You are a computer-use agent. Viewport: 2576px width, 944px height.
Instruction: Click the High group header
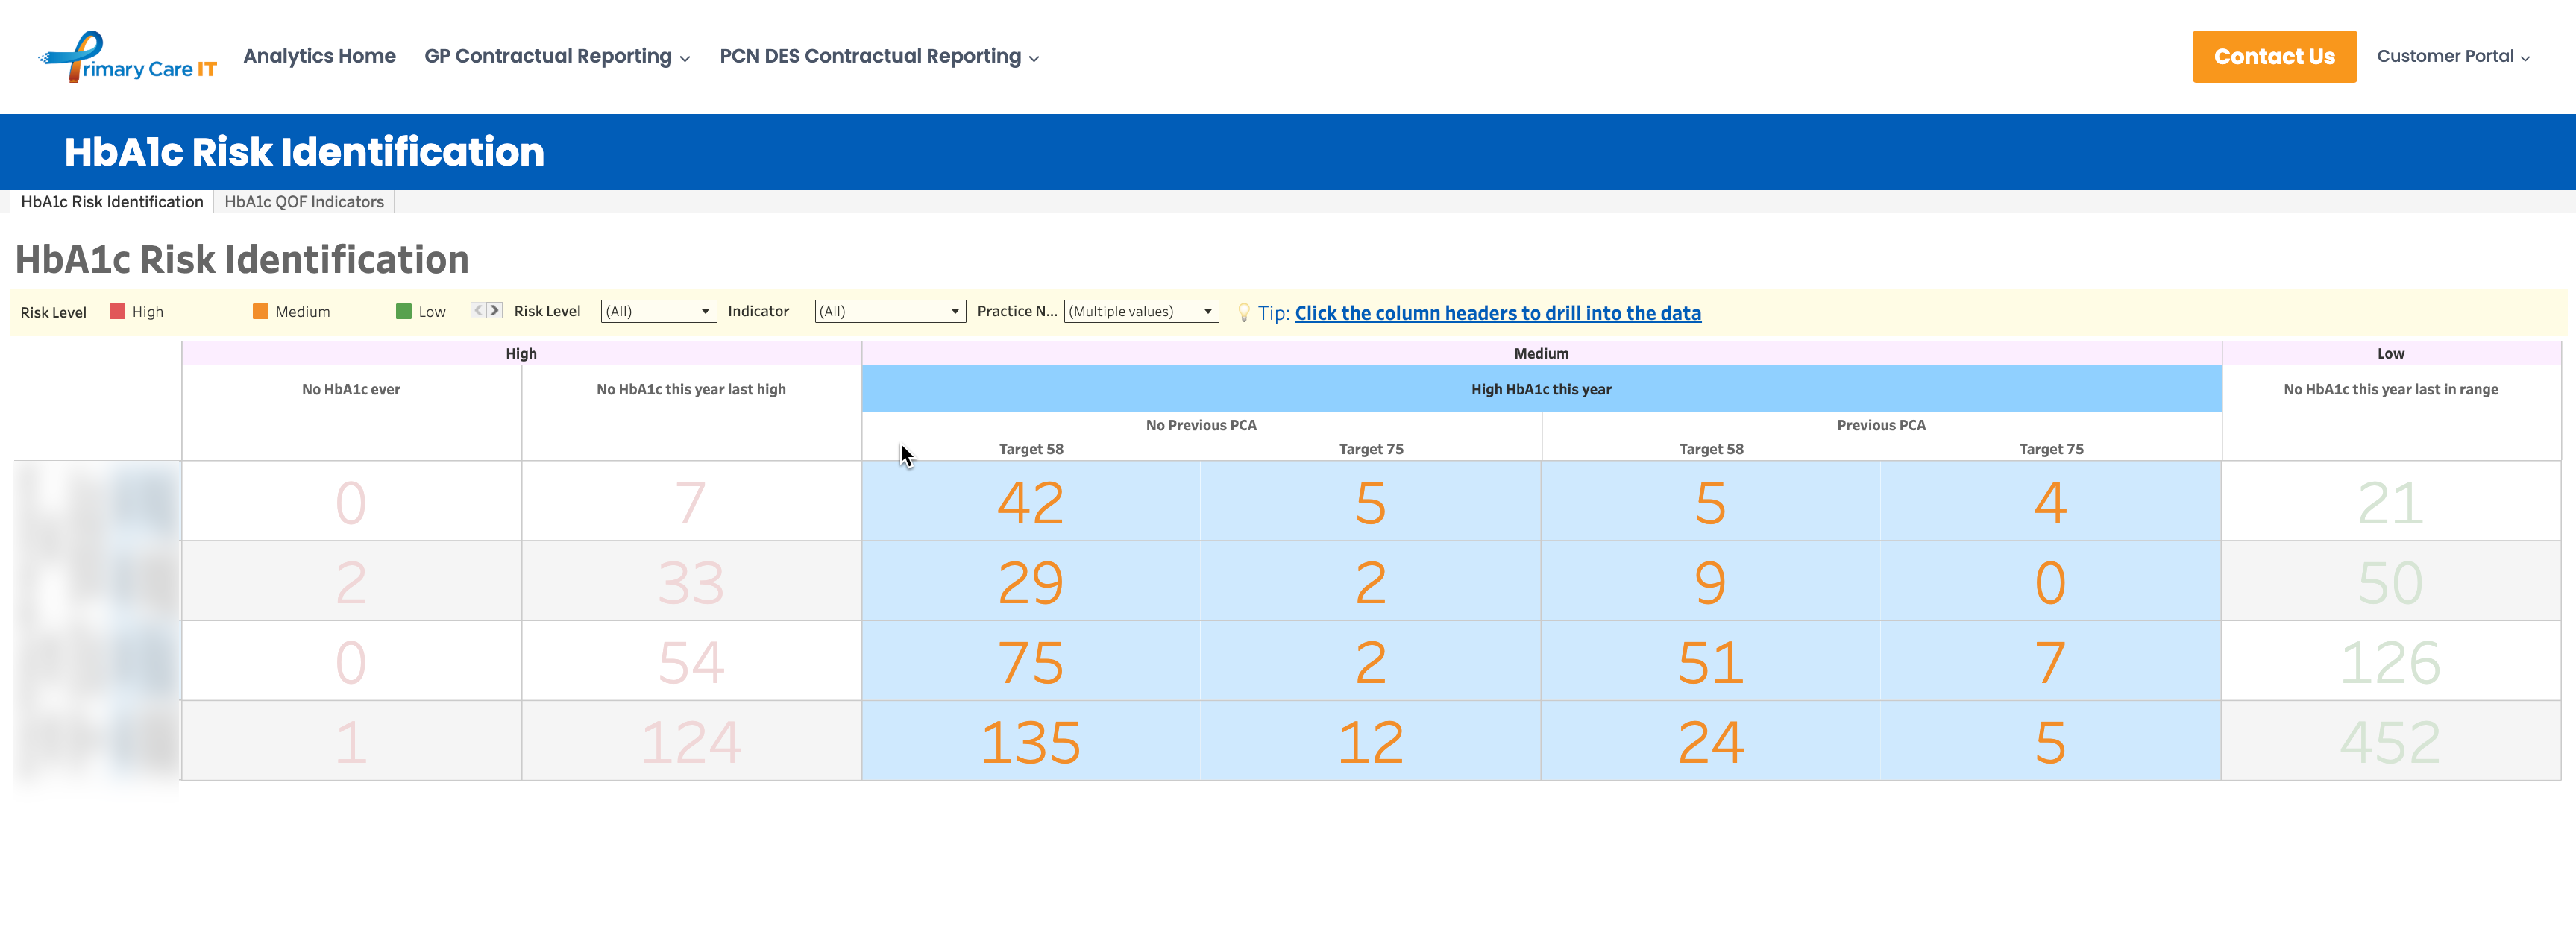(x=521, y=354)
